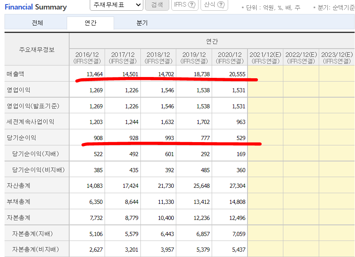This screenshot has height=257, width=355.
Task: Click the 2022/12(E) column header
Action: tap(301, 58)
